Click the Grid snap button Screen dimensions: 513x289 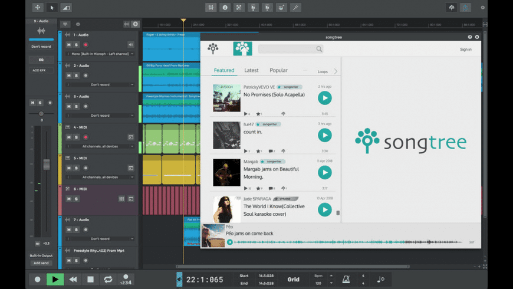(x=293, y=279)
